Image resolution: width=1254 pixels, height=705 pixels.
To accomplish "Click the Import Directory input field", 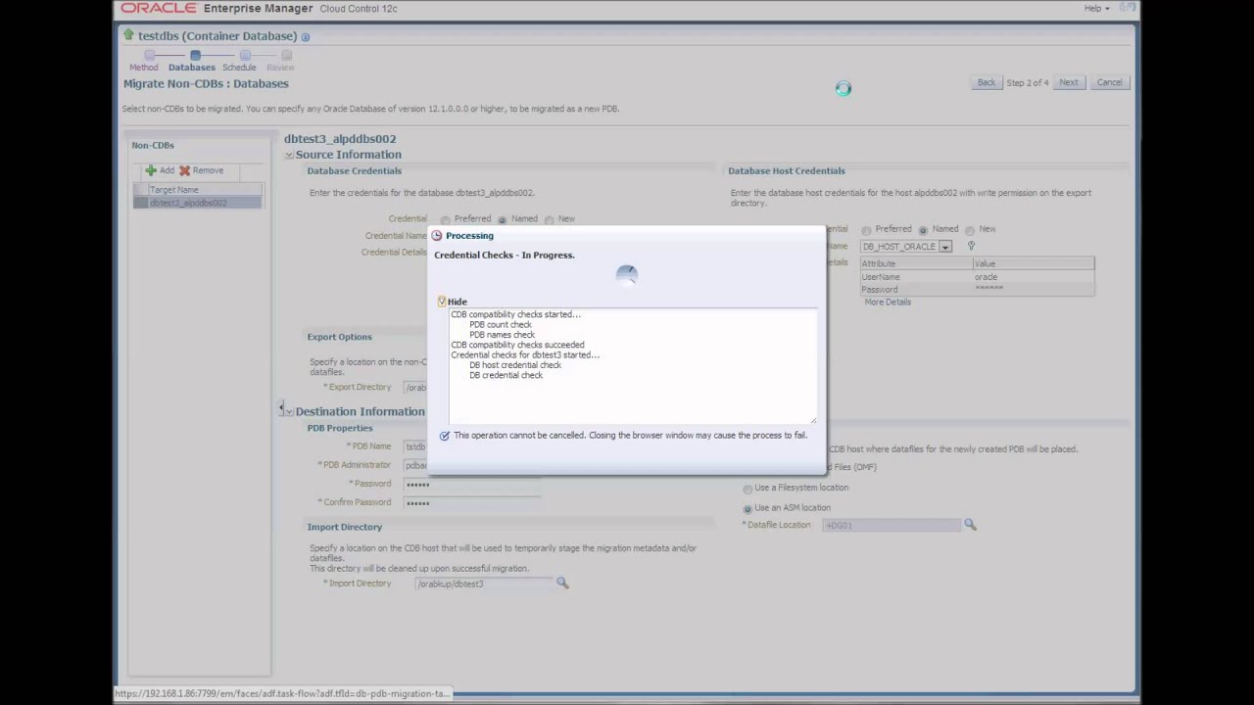I will click(x=484, y=584).
